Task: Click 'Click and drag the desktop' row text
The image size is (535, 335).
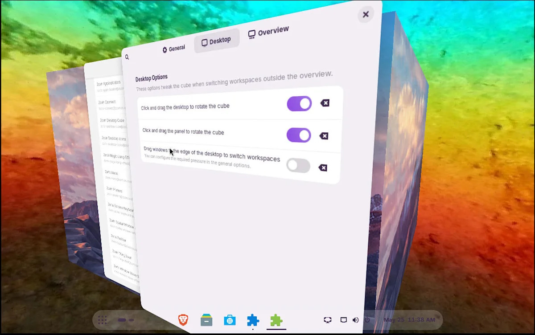Action: click(185, 107)
